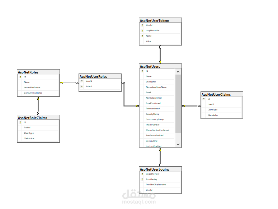278x209 pixels.
Task: Select the UserName column in AspNetUsers
Action: pyautogui.click(x=157, y=82)
